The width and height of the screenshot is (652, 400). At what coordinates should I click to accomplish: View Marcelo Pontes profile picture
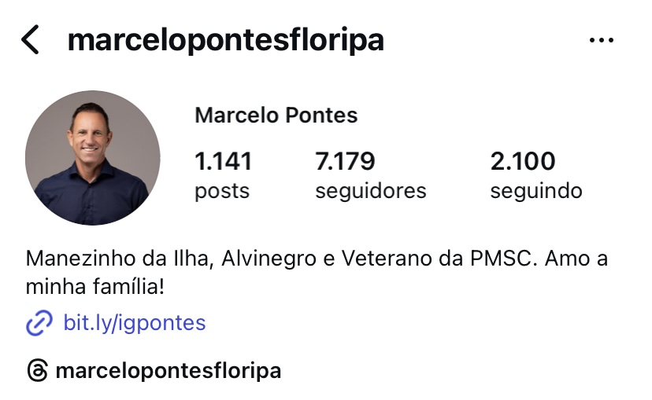pyautogui.click(x=92, y=158)
